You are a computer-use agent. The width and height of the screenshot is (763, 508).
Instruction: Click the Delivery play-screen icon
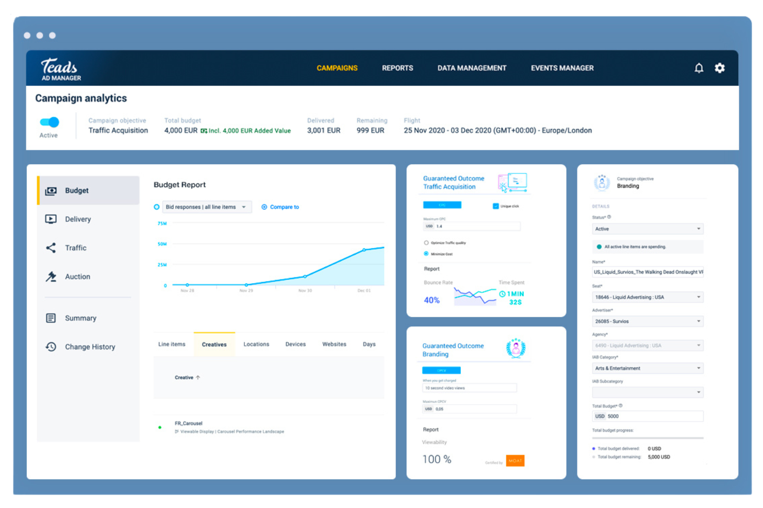click(51, 219)
